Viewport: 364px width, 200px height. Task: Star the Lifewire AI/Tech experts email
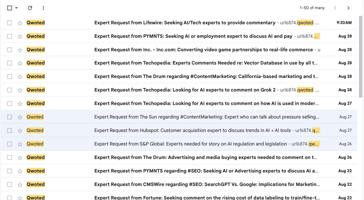pyautogui.click(x=20, y=23)
